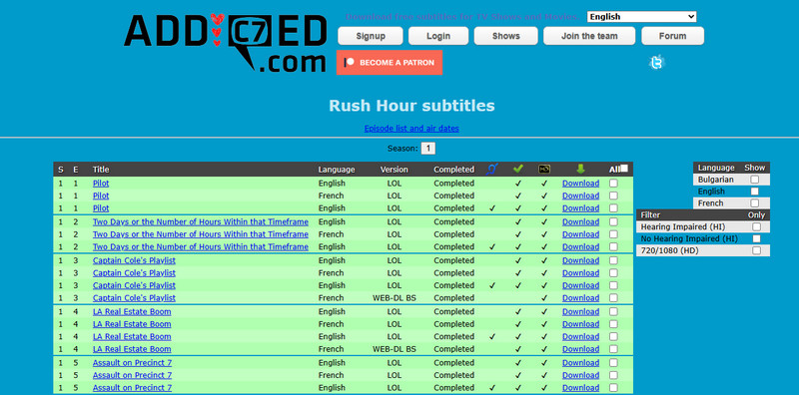Download the French Pilot subtitle
The width and height of the screenshot is (799, 395).
581,196
